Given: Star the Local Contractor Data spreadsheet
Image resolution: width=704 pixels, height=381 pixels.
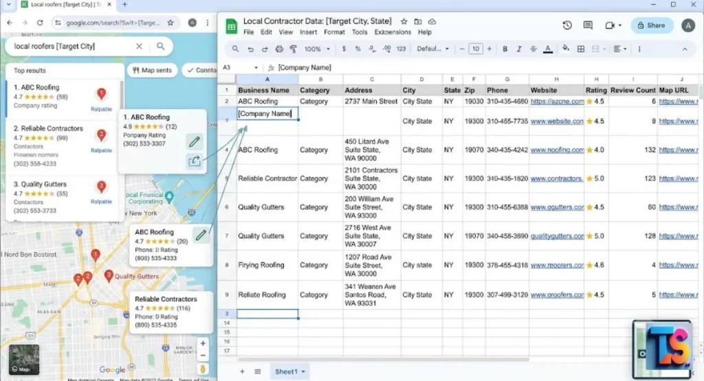Looking at the screenshot, I should point(404,21).
